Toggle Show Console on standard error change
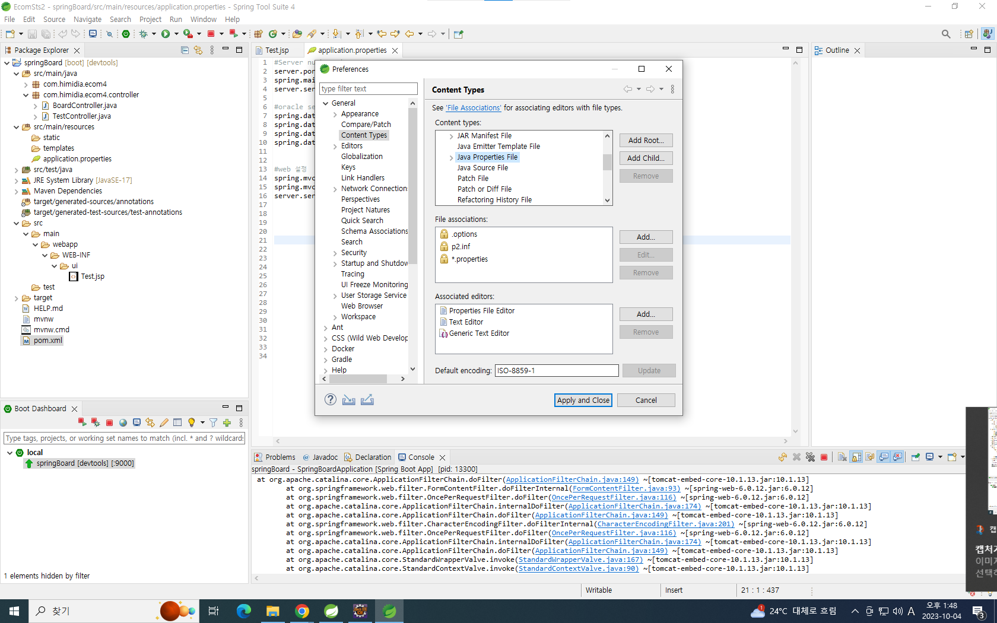Screen dimensions: 997x623 pyautogui.click(x=898, y=457)
